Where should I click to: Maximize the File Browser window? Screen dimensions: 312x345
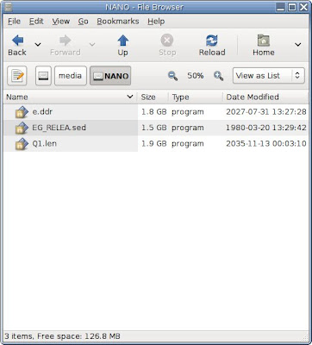pos(292,7)
